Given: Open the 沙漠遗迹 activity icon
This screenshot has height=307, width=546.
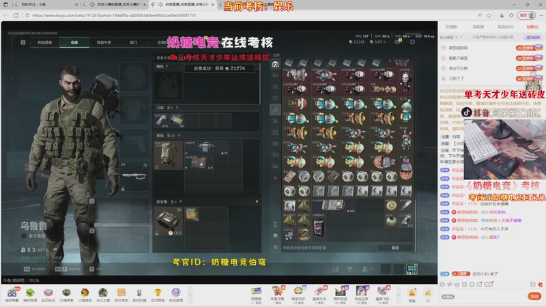Looking at the screenshot, I should click(x=85, y=295).
